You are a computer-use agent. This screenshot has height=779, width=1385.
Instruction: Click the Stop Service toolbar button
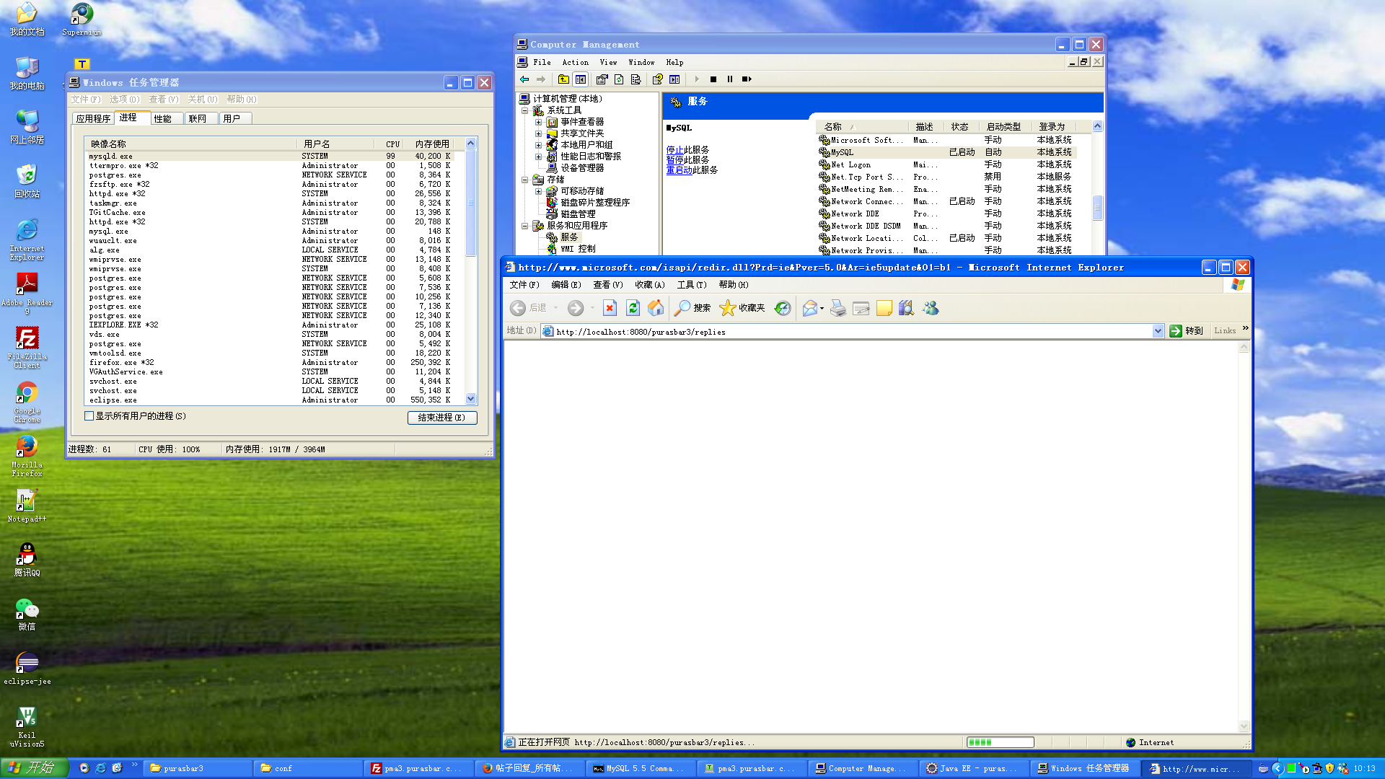pyautogui.click(x=713, y=79)
